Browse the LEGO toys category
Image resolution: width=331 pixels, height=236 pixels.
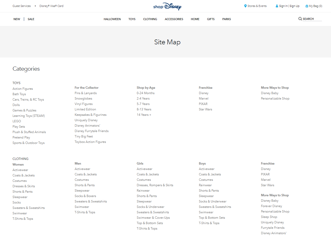click(17, 121)
